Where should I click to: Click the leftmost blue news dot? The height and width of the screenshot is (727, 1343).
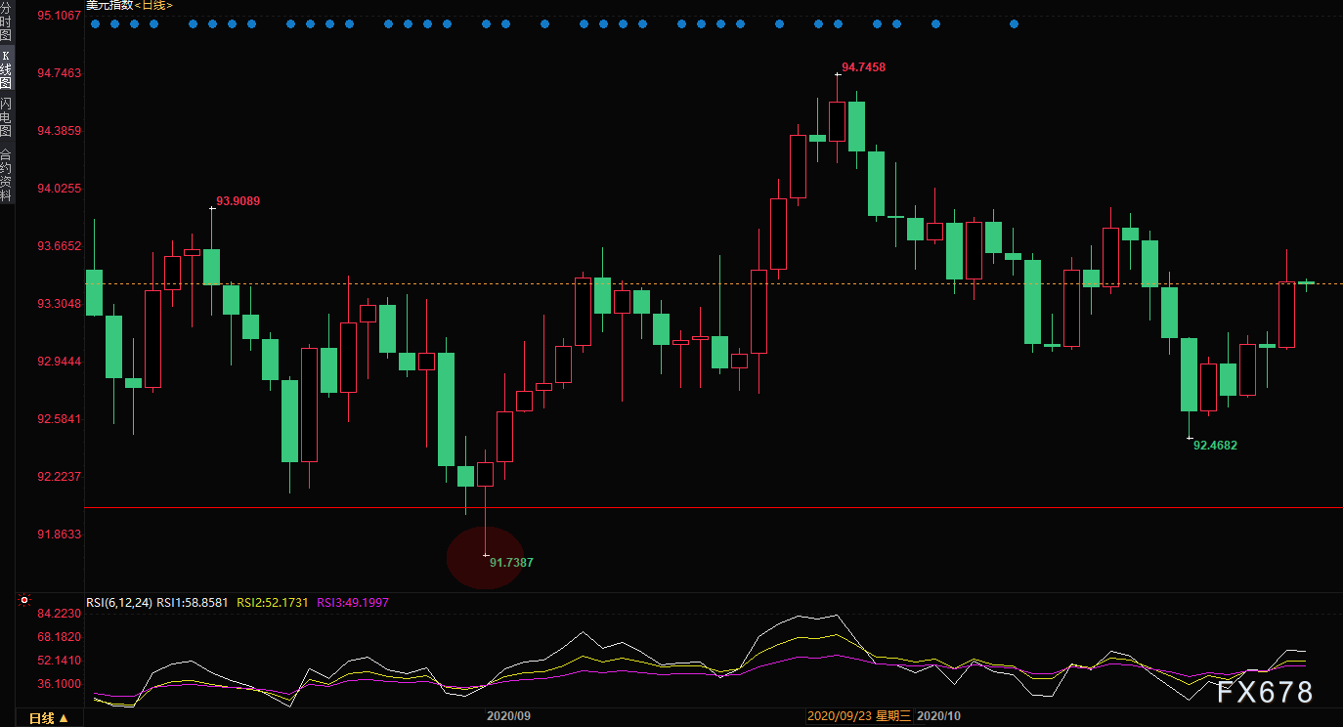pos(95,23)
